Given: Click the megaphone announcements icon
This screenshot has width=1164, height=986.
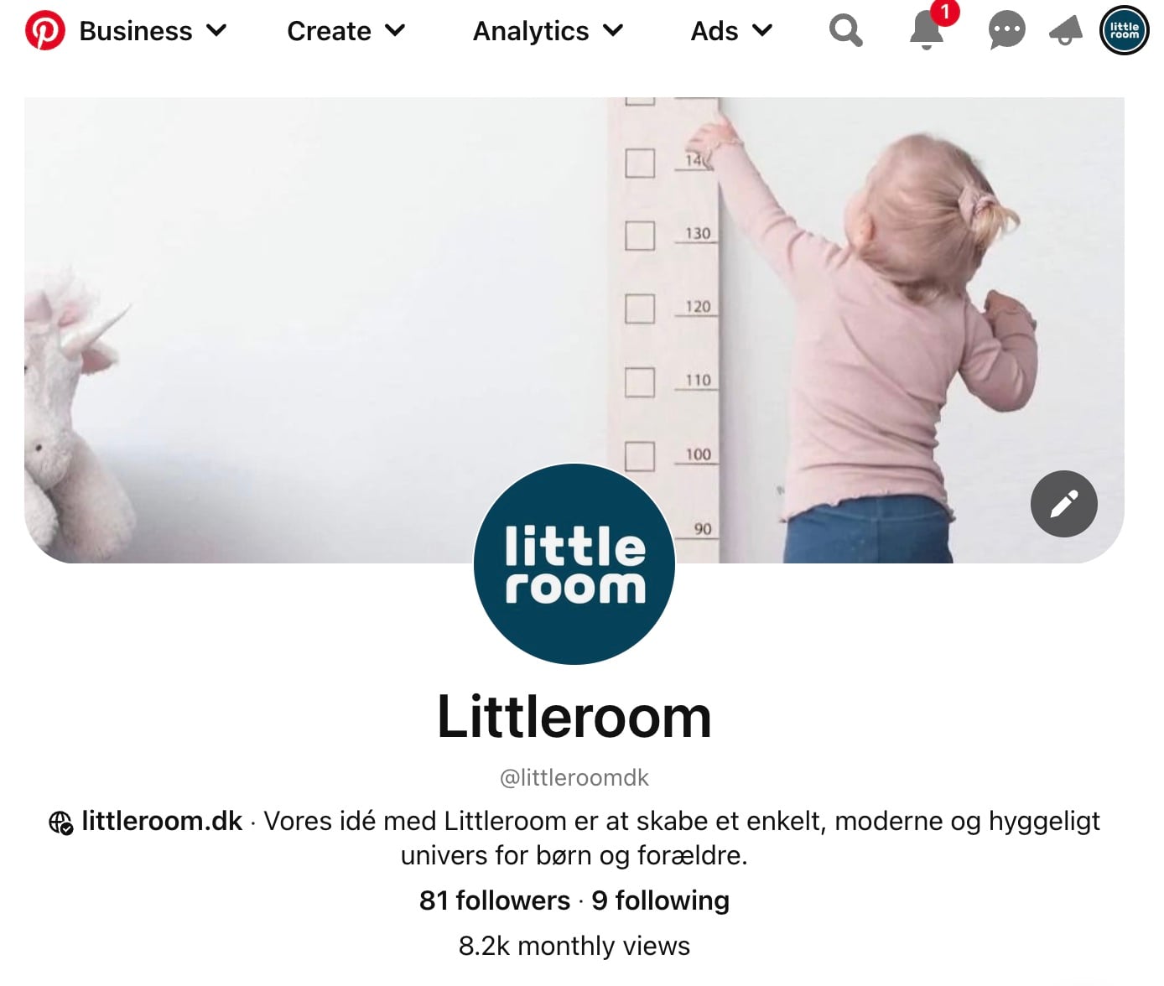Looking at the screenshot, I should click(1066, 32).
